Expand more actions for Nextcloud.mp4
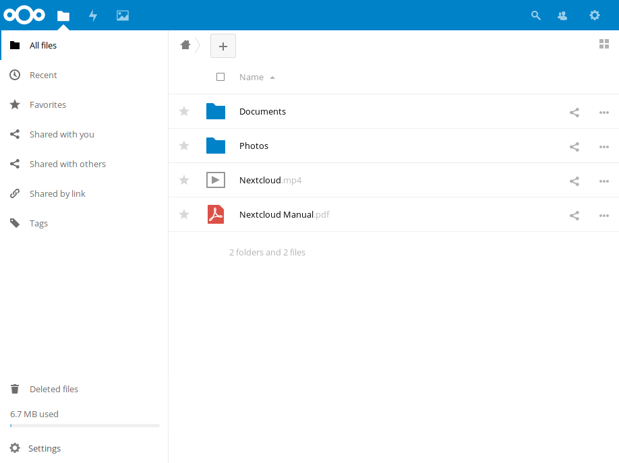 pos(604,181)
